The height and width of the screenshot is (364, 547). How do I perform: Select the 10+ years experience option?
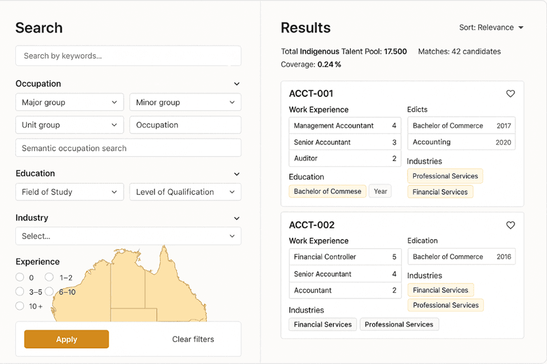(19, 305)
